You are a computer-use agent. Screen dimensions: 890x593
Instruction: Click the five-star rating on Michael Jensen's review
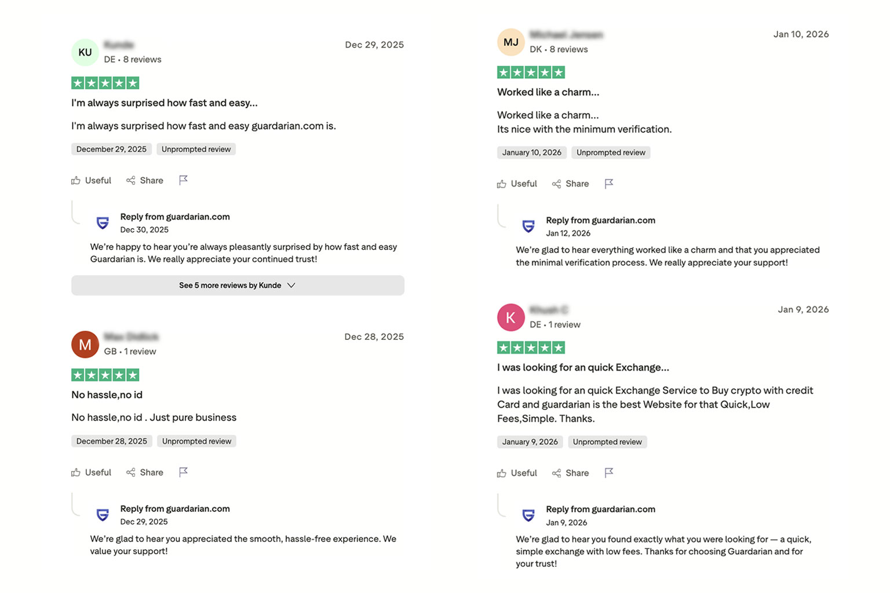pyautogui.click(x=531, y=72)
